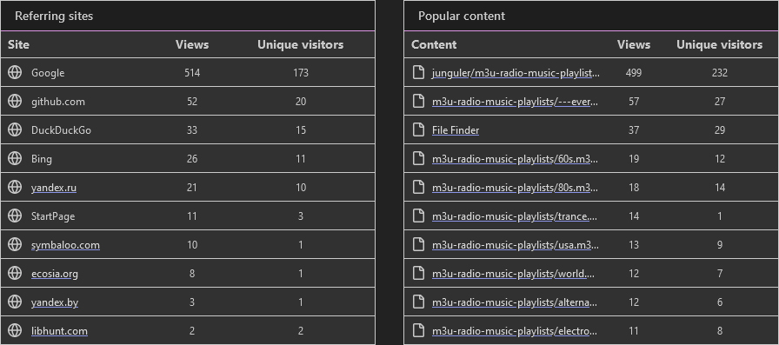Open the yandex.by link
779x345 pixels.
click(x=55, y=302)
